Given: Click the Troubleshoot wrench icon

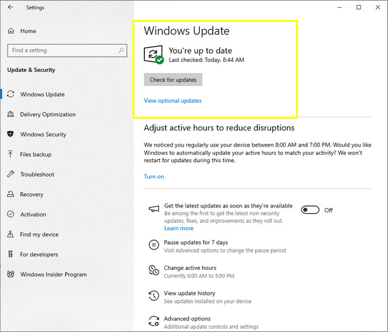Looking at the screenshot, I should [x=10, y=174].
